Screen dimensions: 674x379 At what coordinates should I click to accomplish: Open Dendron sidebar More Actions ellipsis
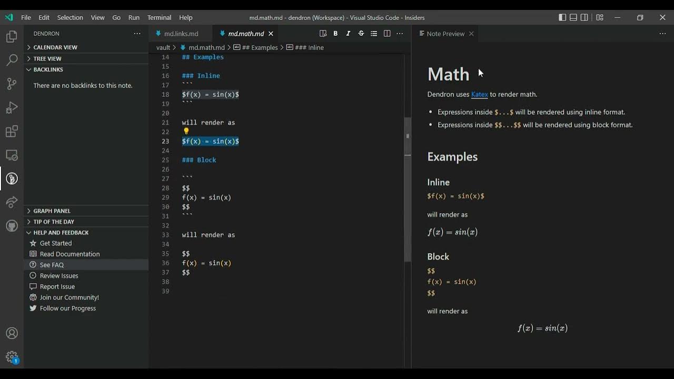coord(137,34)
